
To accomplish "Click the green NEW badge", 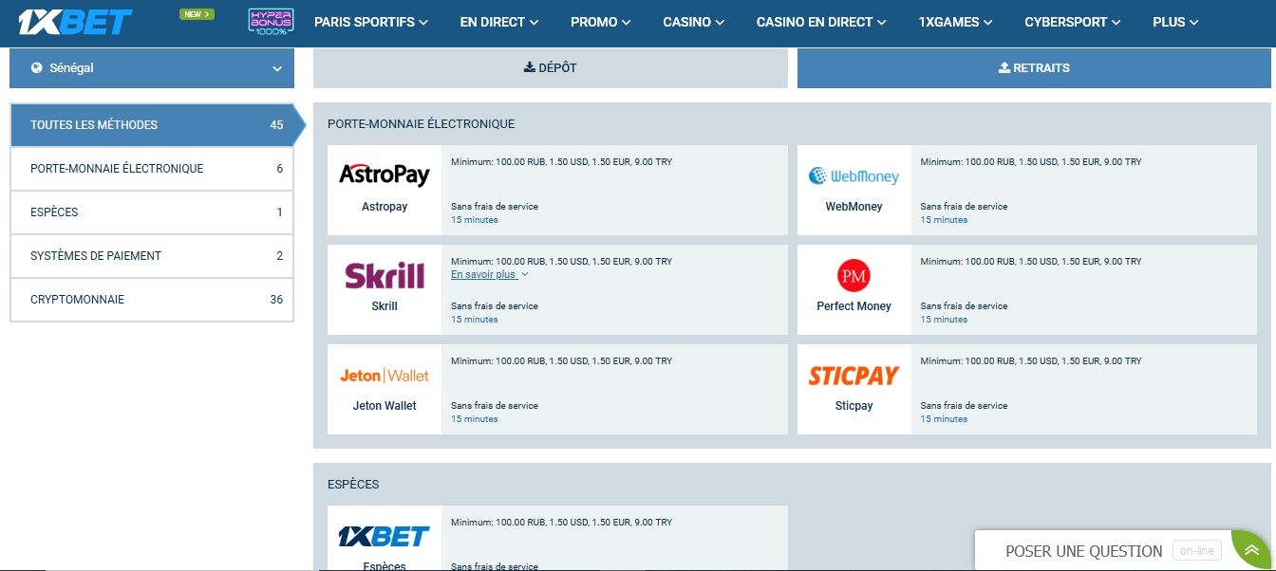I will coord(197,14).
